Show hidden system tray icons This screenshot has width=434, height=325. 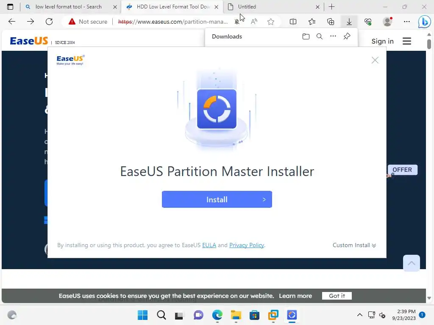(x=359, y=315)
